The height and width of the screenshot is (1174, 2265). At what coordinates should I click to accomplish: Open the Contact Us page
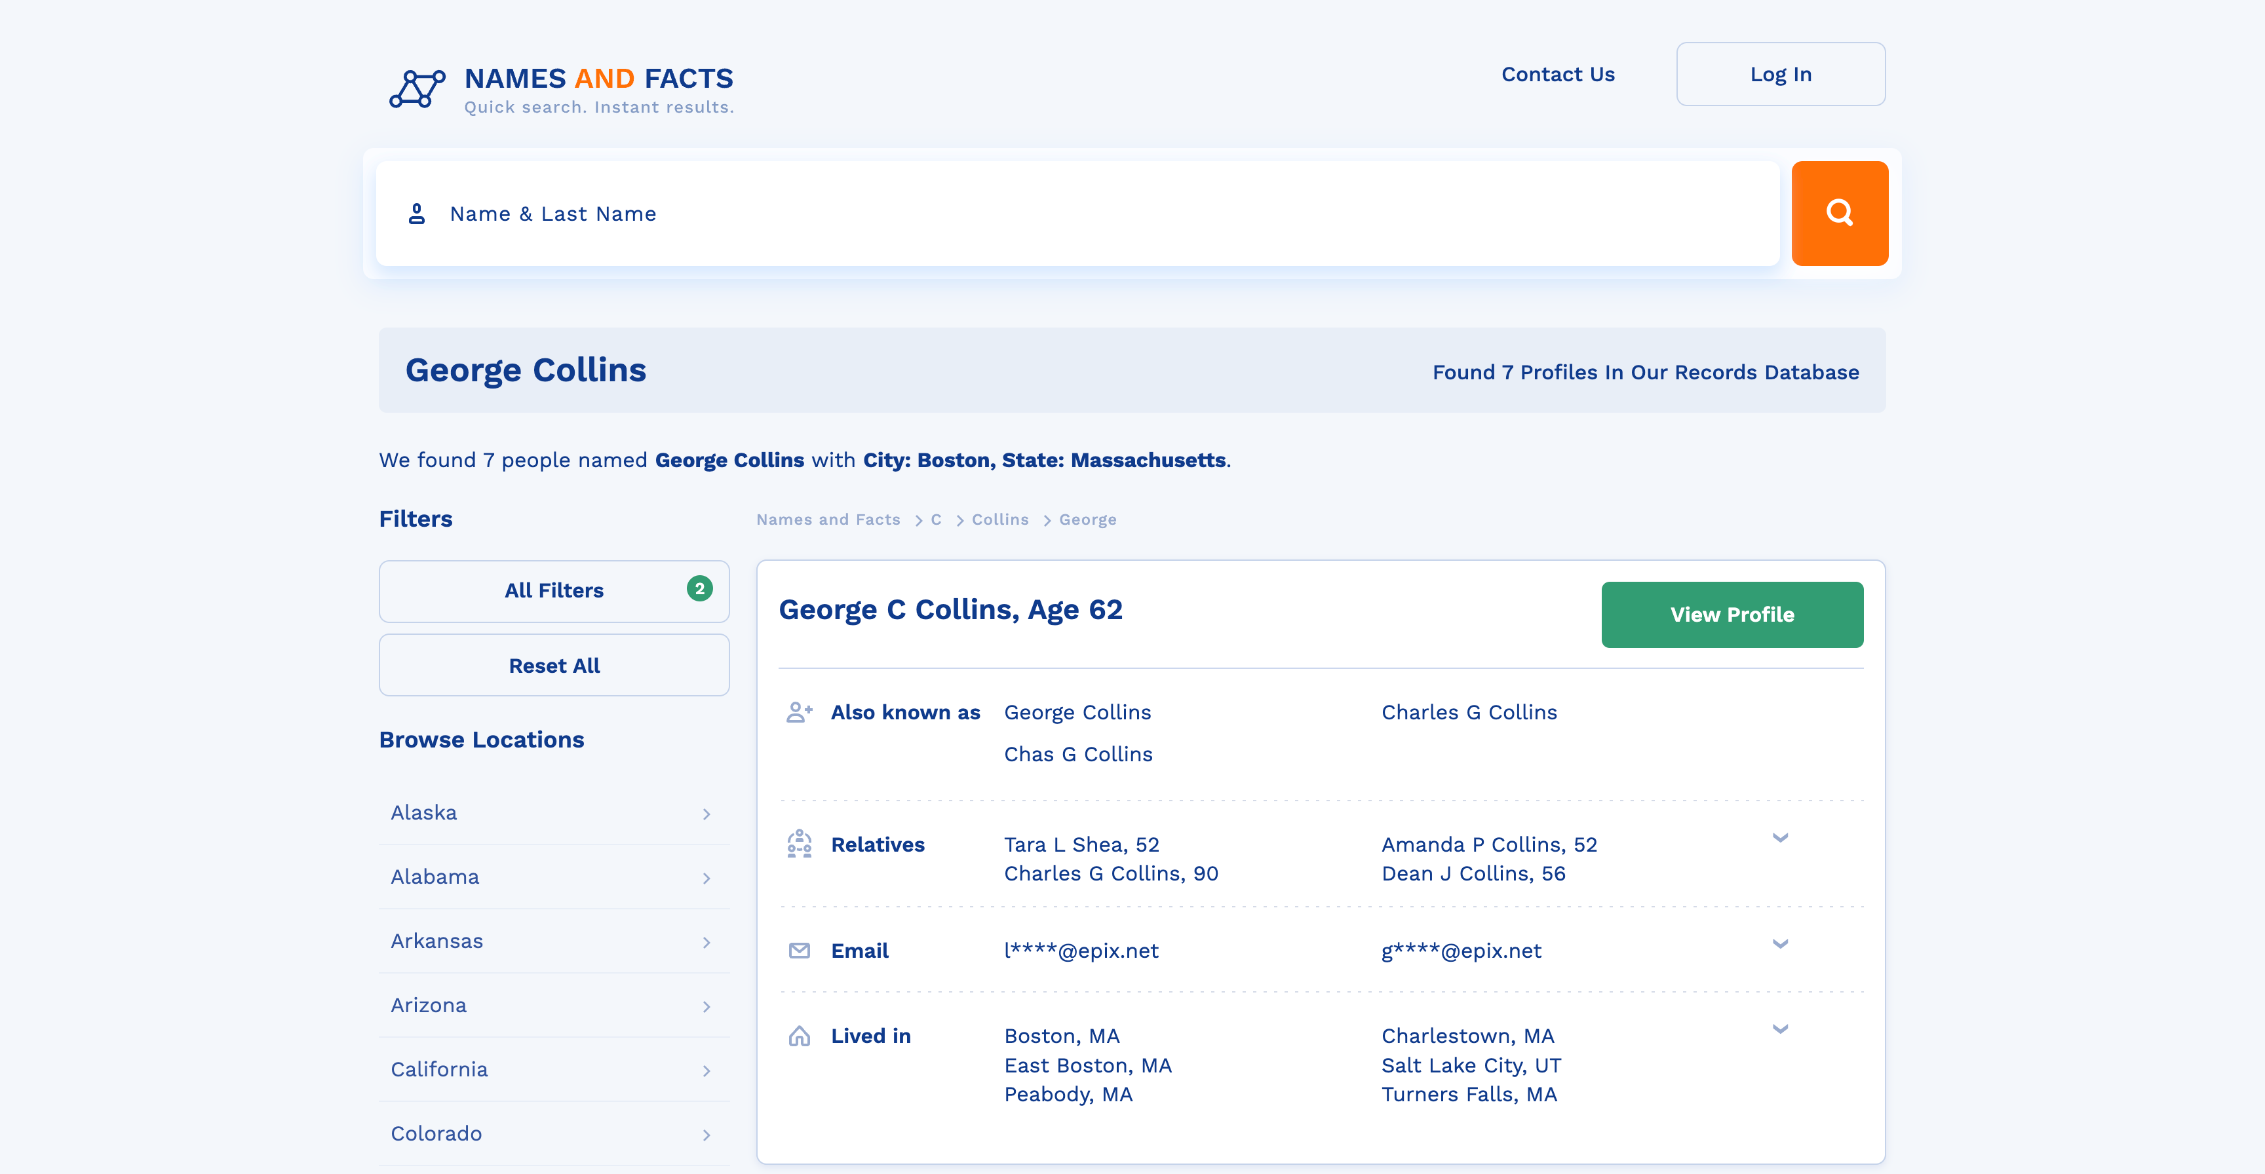pos(1558,75)
